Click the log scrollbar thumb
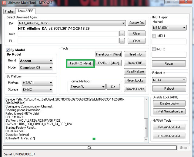The height and width of the screenshot is (157, 194). 146,128
